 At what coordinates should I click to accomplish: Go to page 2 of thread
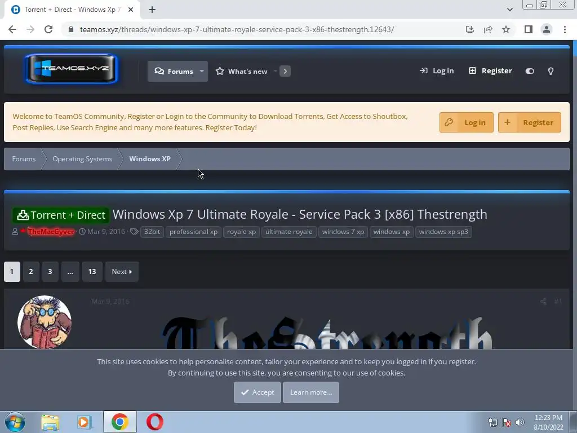pyautogui.click(x=31, y=272)
